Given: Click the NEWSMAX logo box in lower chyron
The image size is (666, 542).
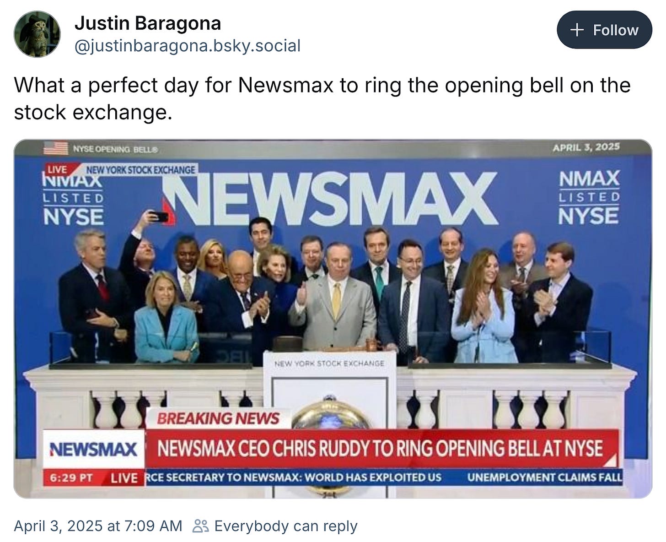Looking at the screenshot, I should click(94, 450).
